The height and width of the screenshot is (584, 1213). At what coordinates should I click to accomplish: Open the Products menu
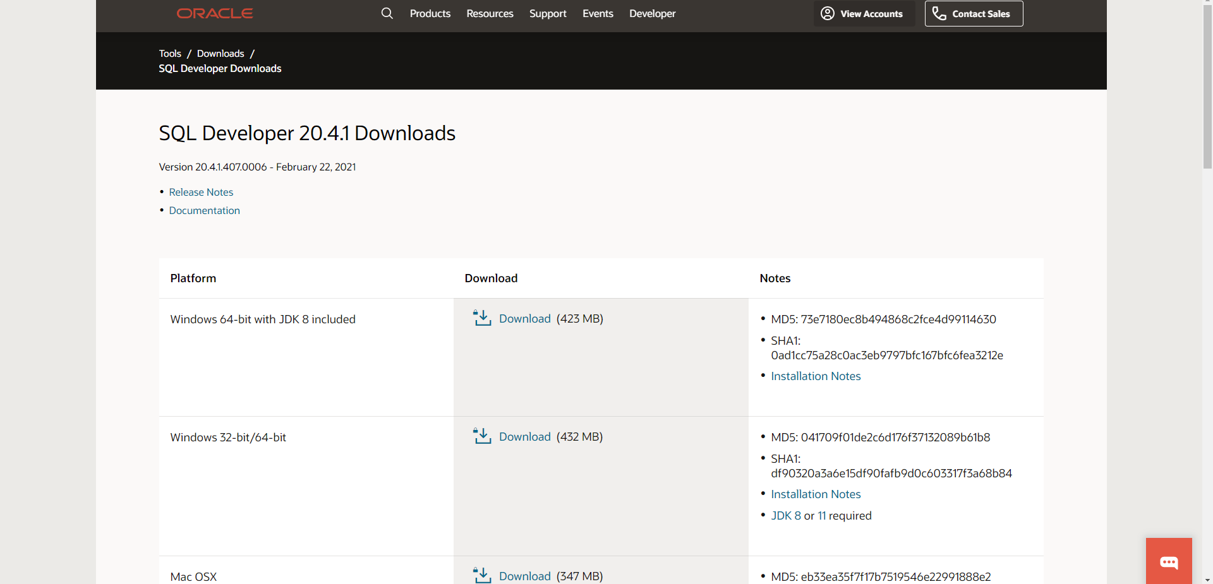[430, 13]
